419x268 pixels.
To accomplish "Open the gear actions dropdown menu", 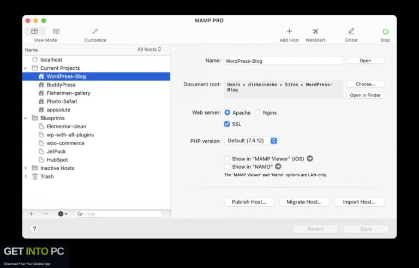I will 63,214.
